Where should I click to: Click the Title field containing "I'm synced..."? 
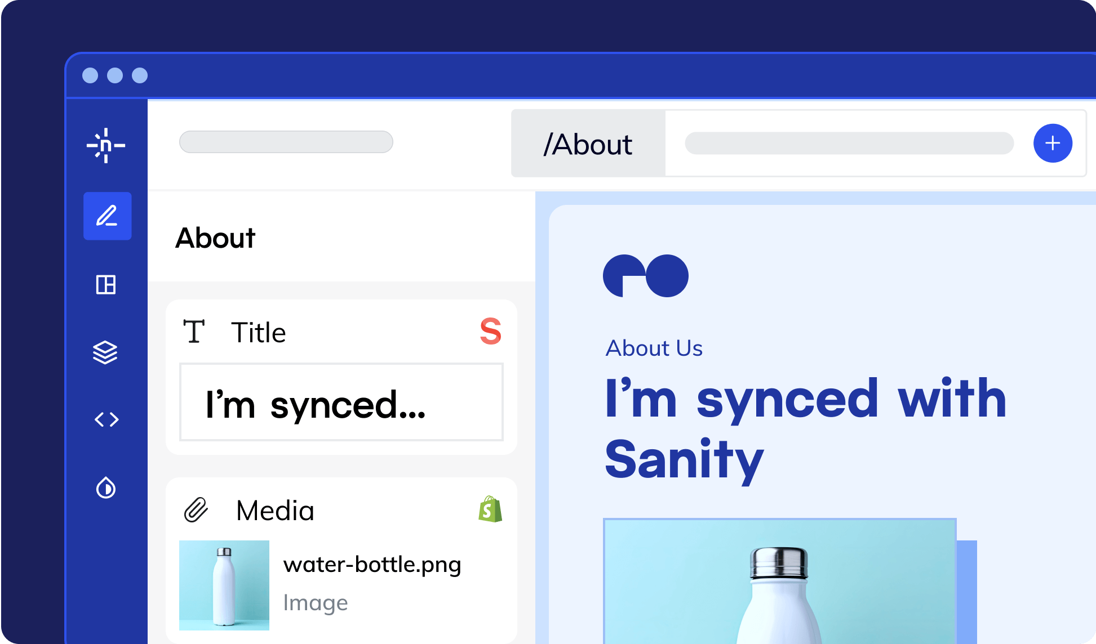(x=341, y=402)
